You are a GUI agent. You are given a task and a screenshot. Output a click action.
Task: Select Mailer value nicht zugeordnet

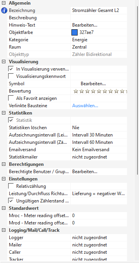point(99,245)
